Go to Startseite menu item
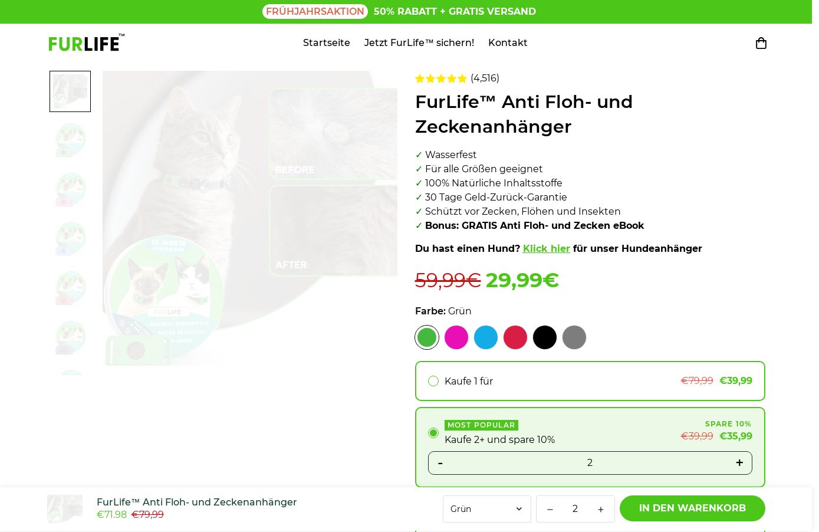The height and width of the screenshot is (532, 819). pyautogui.click(x=327, y=42)
